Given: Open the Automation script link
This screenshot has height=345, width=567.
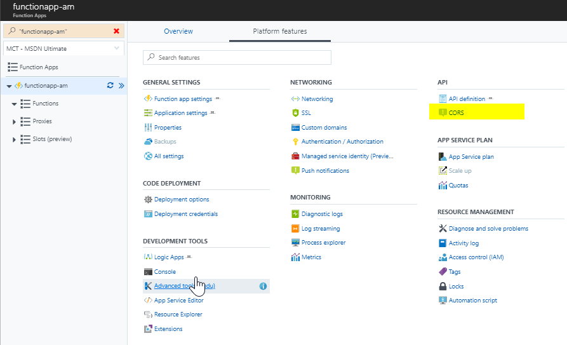Looking at the screenshot, I should pos(472,300).
